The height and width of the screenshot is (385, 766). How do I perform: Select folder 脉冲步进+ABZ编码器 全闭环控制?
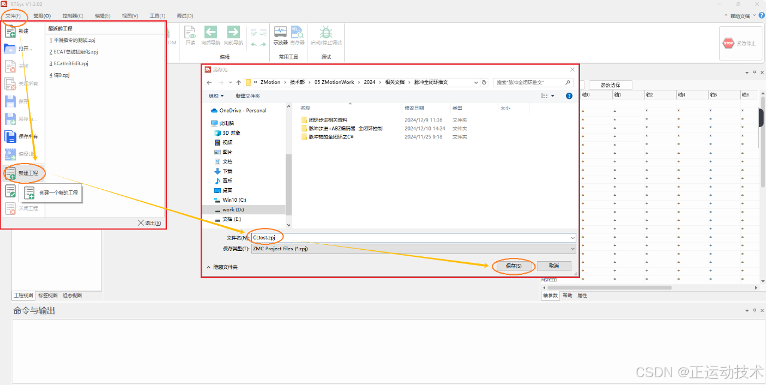[x=342, y=128]
